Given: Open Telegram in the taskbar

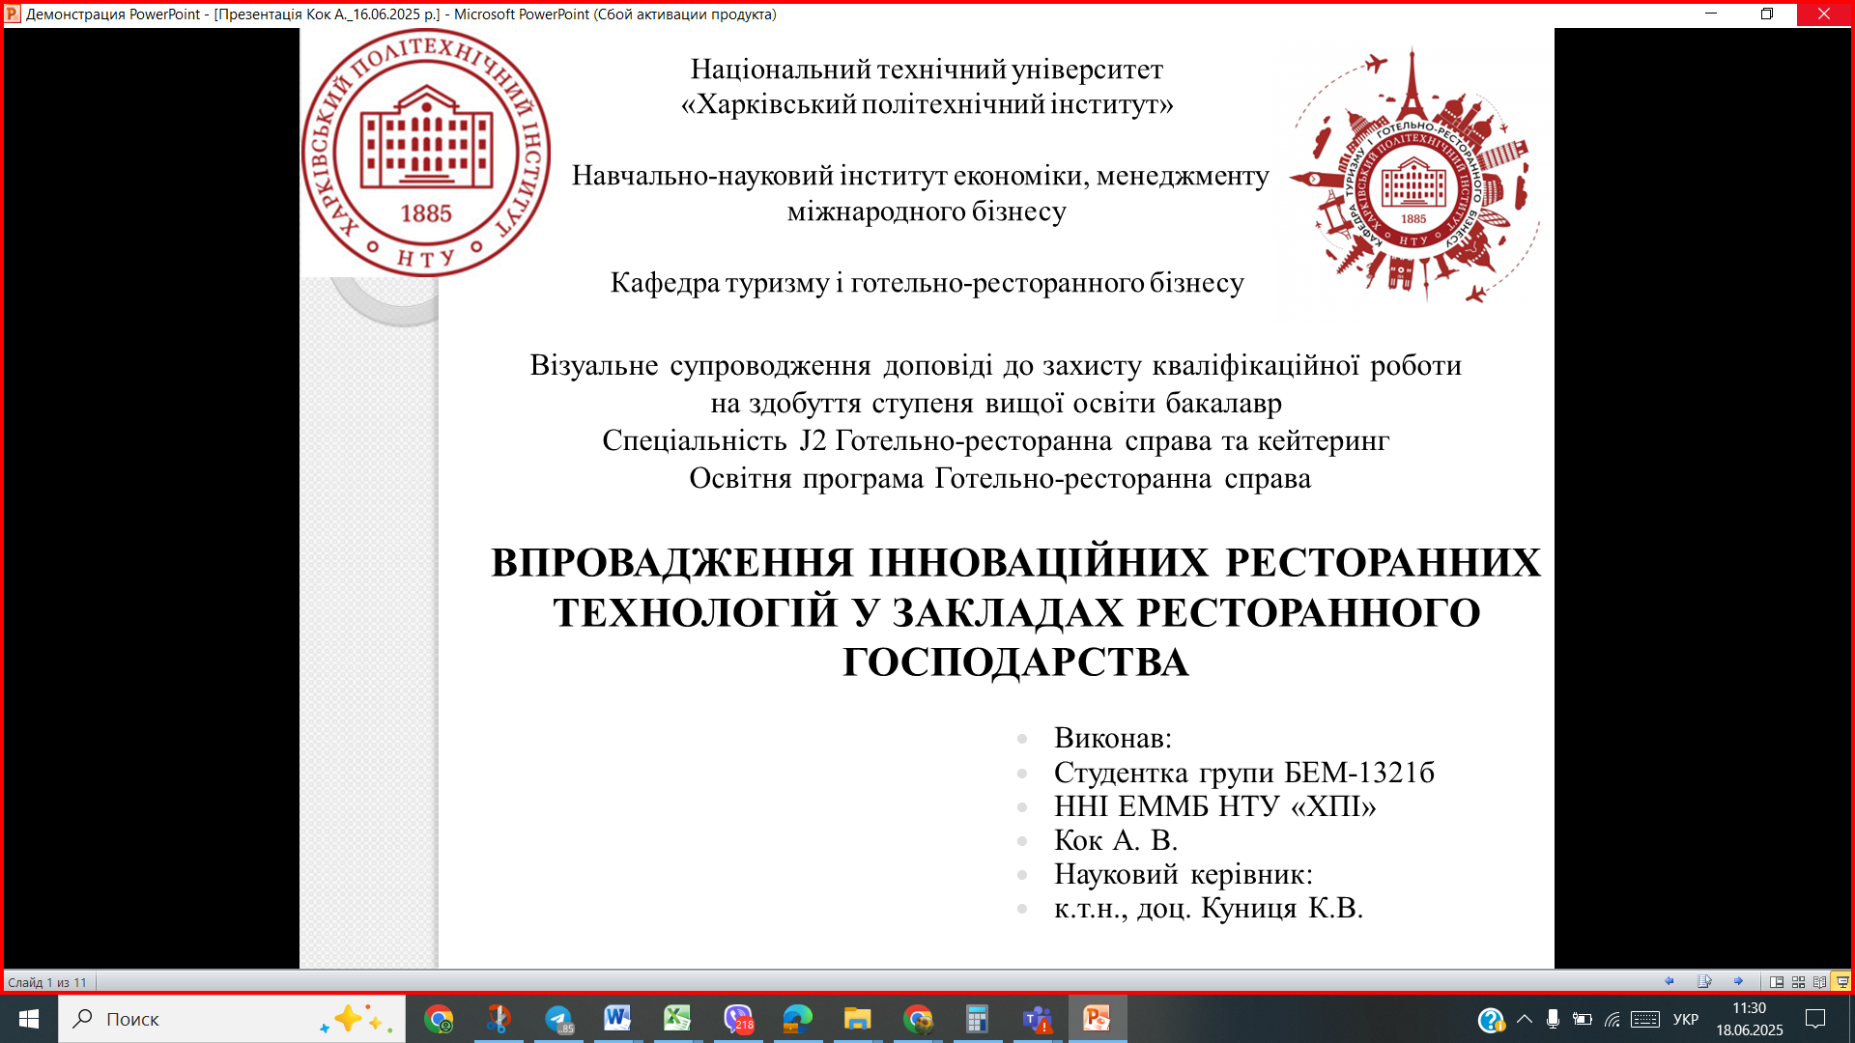Looking at the screenshot, I should pos(558,1019).
